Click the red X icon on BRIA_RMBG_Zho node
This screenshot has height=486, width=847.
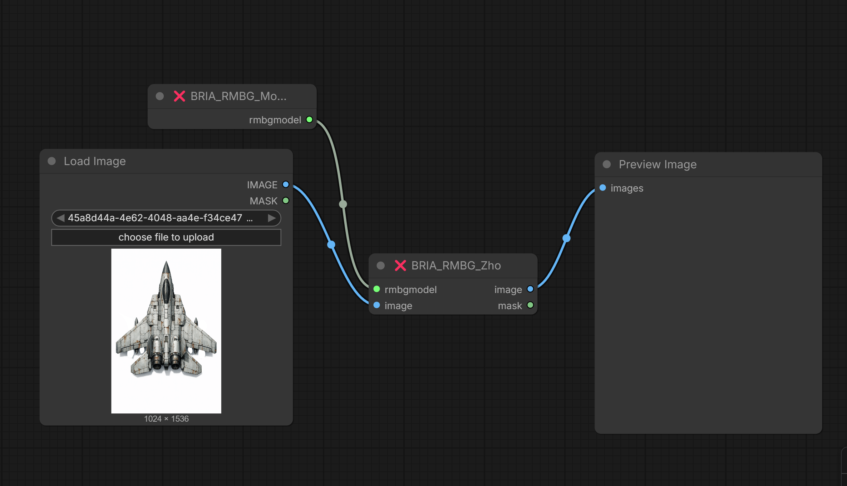pyautogui.click(x=400, y=266)
